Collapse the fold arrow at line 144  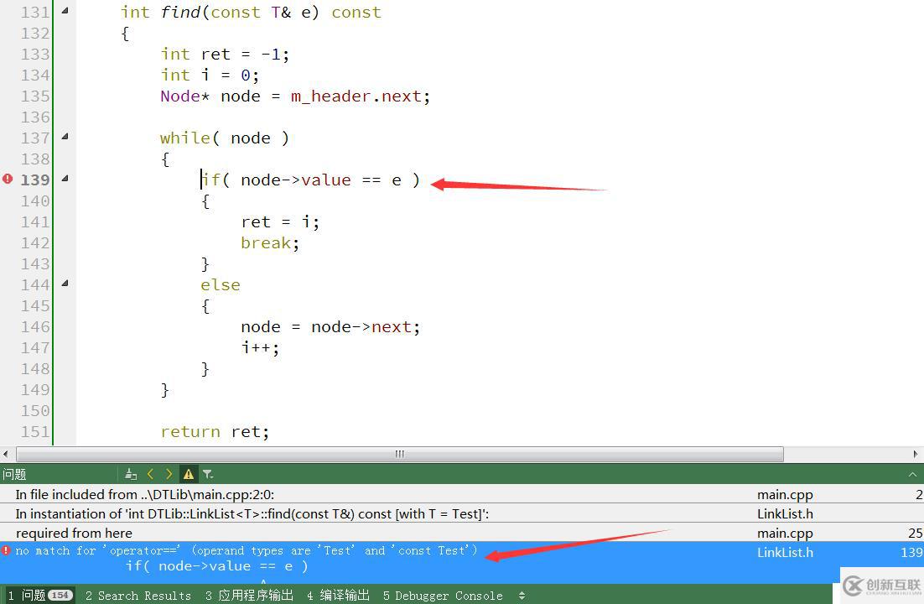coord(65,284)
